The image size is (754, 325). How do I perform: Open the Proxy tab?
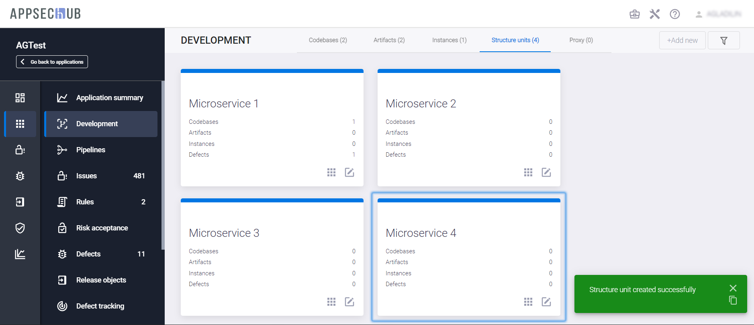(581, 40)
